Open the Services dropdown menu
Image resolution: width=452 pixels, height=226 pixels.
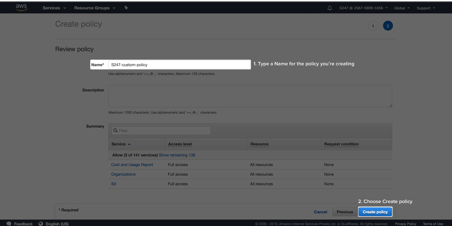click(54, 8)
